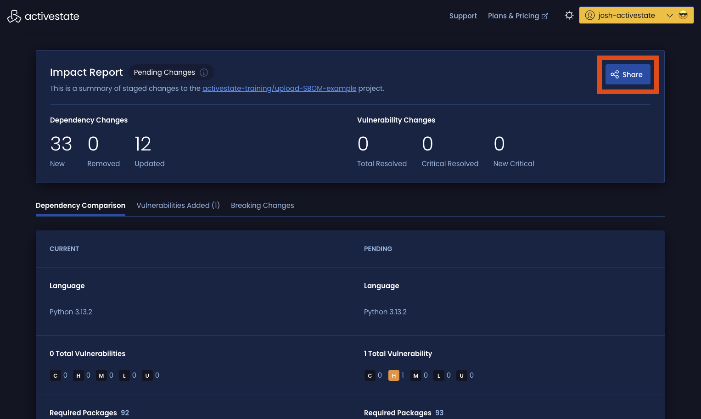701x419 pixels.
Task: Click the ActiveState logo icon
Action: pos(14,16)
